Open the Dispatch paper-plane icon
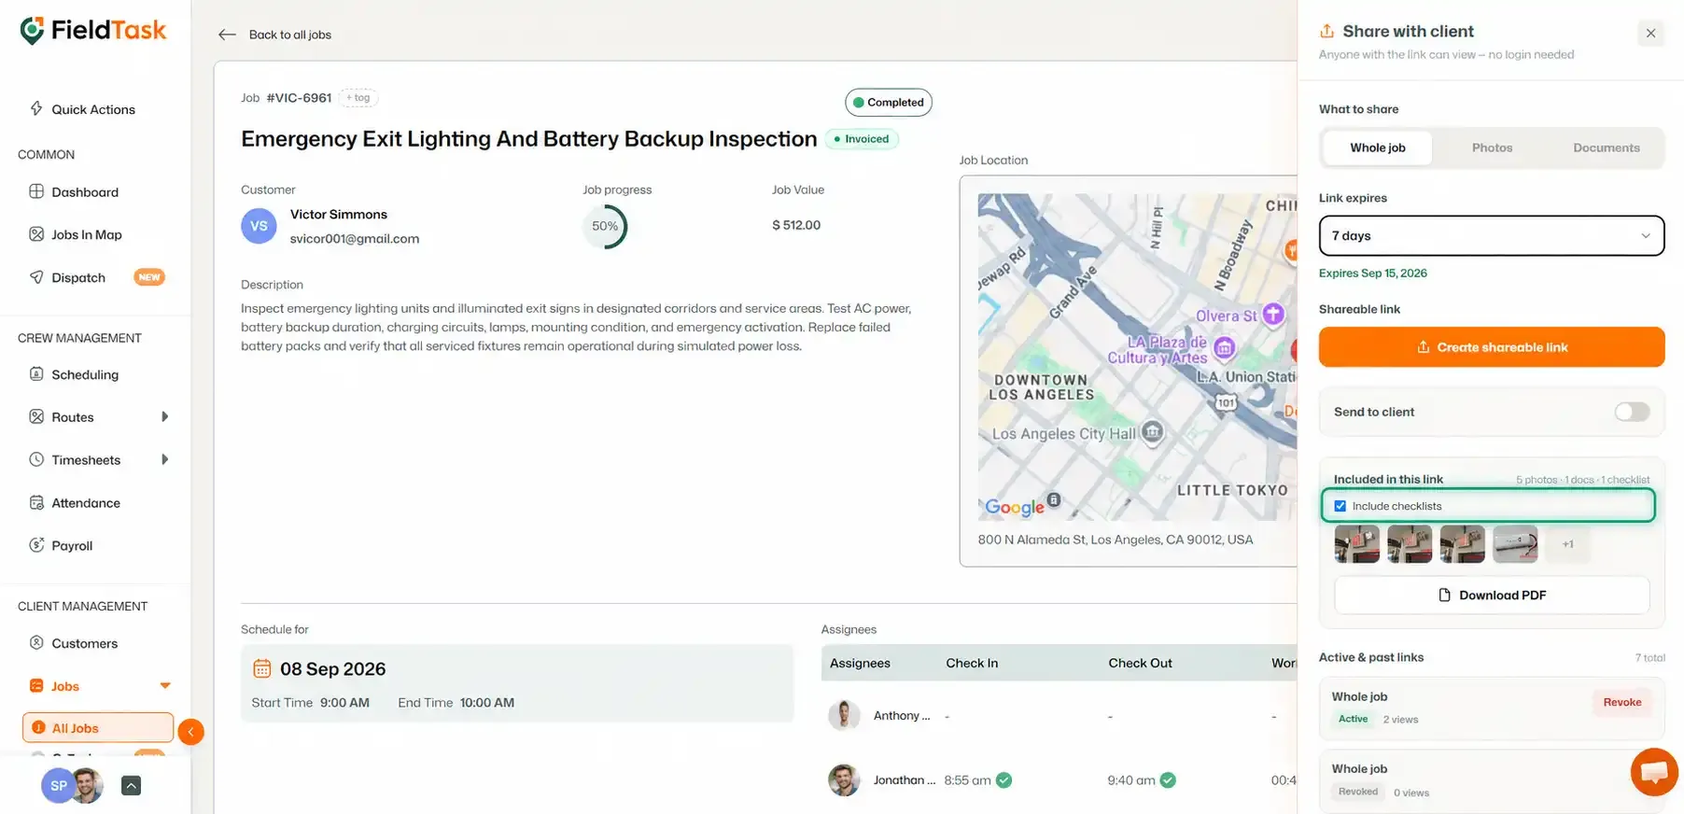The width and height of the screenshot is (1684, 814). pos(36,277)
